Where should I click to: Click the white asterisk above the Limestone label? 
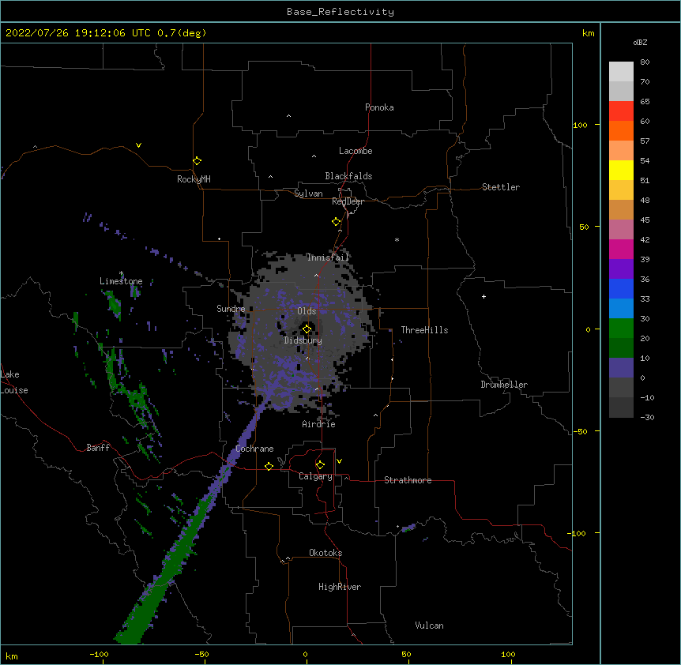coord(122,273)
